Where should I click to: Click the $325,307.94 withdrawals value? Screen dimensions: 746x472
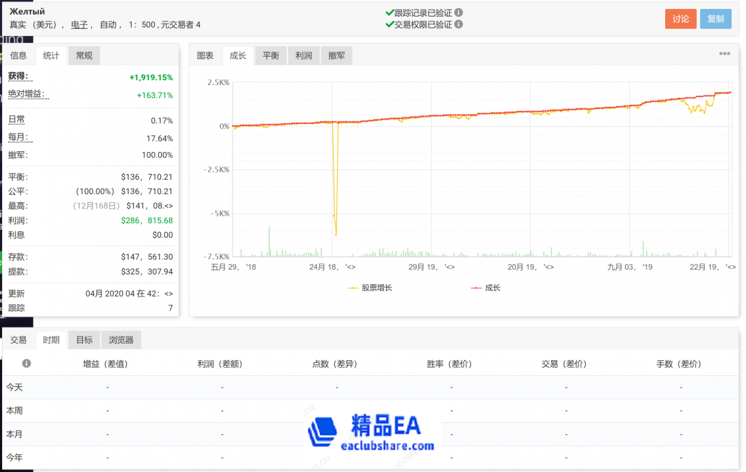(146, 272)
